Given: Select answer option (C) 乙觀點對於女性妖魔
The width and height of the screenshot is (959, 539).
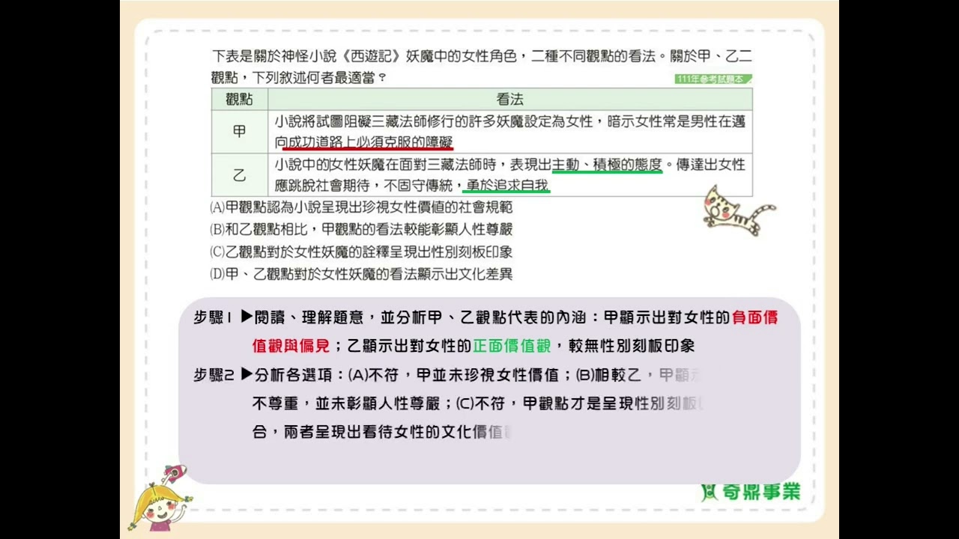Looking at the screenshot, I should (361, 252).
